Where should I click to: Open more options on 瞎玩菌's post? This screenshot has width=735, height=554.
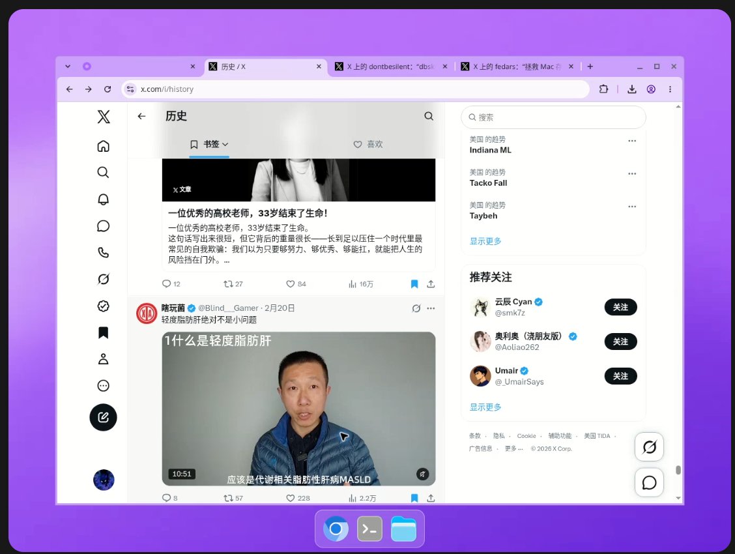(x=431, y=308)
